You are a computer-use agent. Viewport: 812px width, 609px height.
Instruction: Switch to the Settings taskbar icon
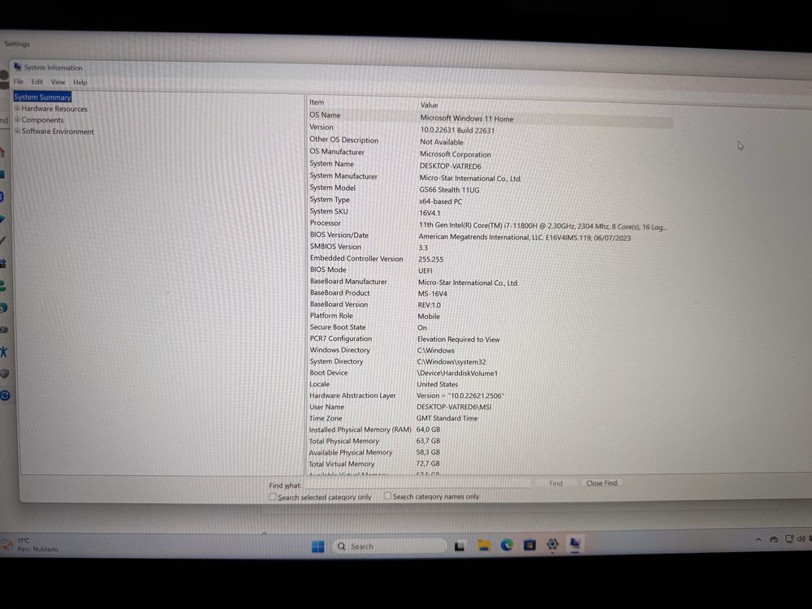coord(552,544)
